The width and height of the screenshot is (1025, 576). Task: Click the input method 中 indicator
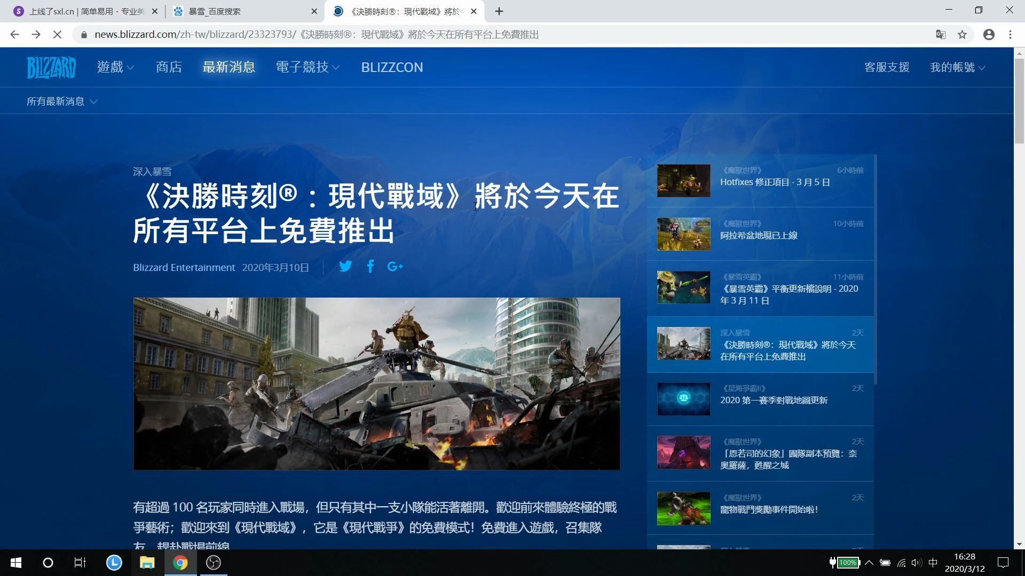coord(933,563)
